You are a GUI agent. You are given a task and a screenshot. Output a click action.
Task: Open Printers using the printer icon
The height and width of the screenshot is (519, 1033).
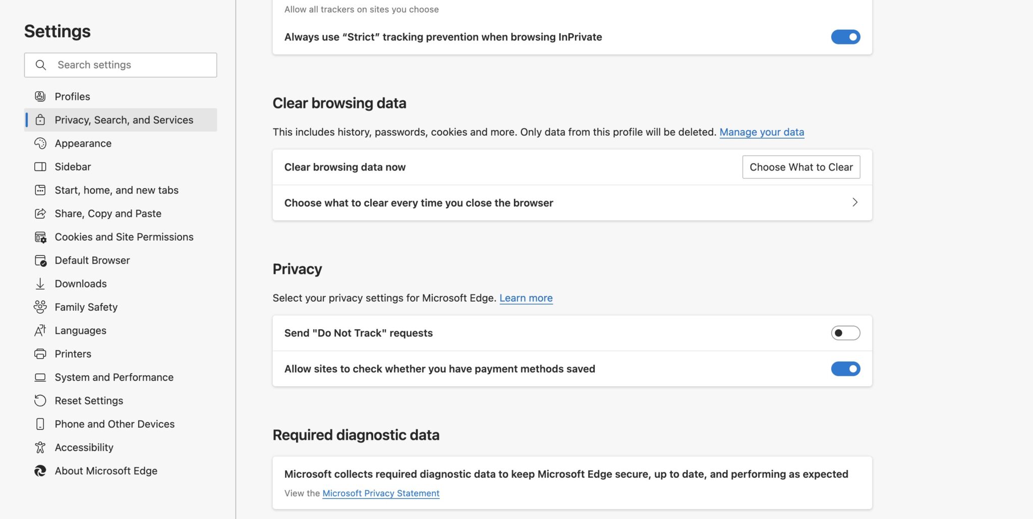[x=41, y=354]
